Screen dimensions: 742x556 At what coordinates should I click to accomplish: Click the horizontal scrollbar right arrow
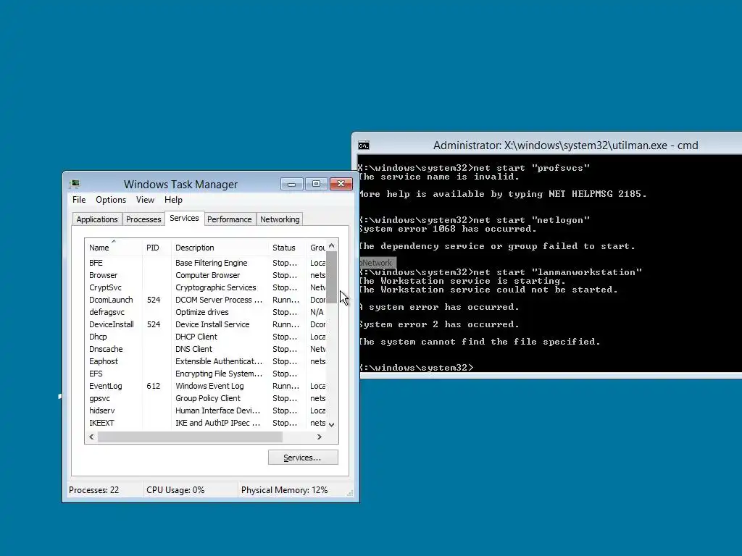(320, 437)
